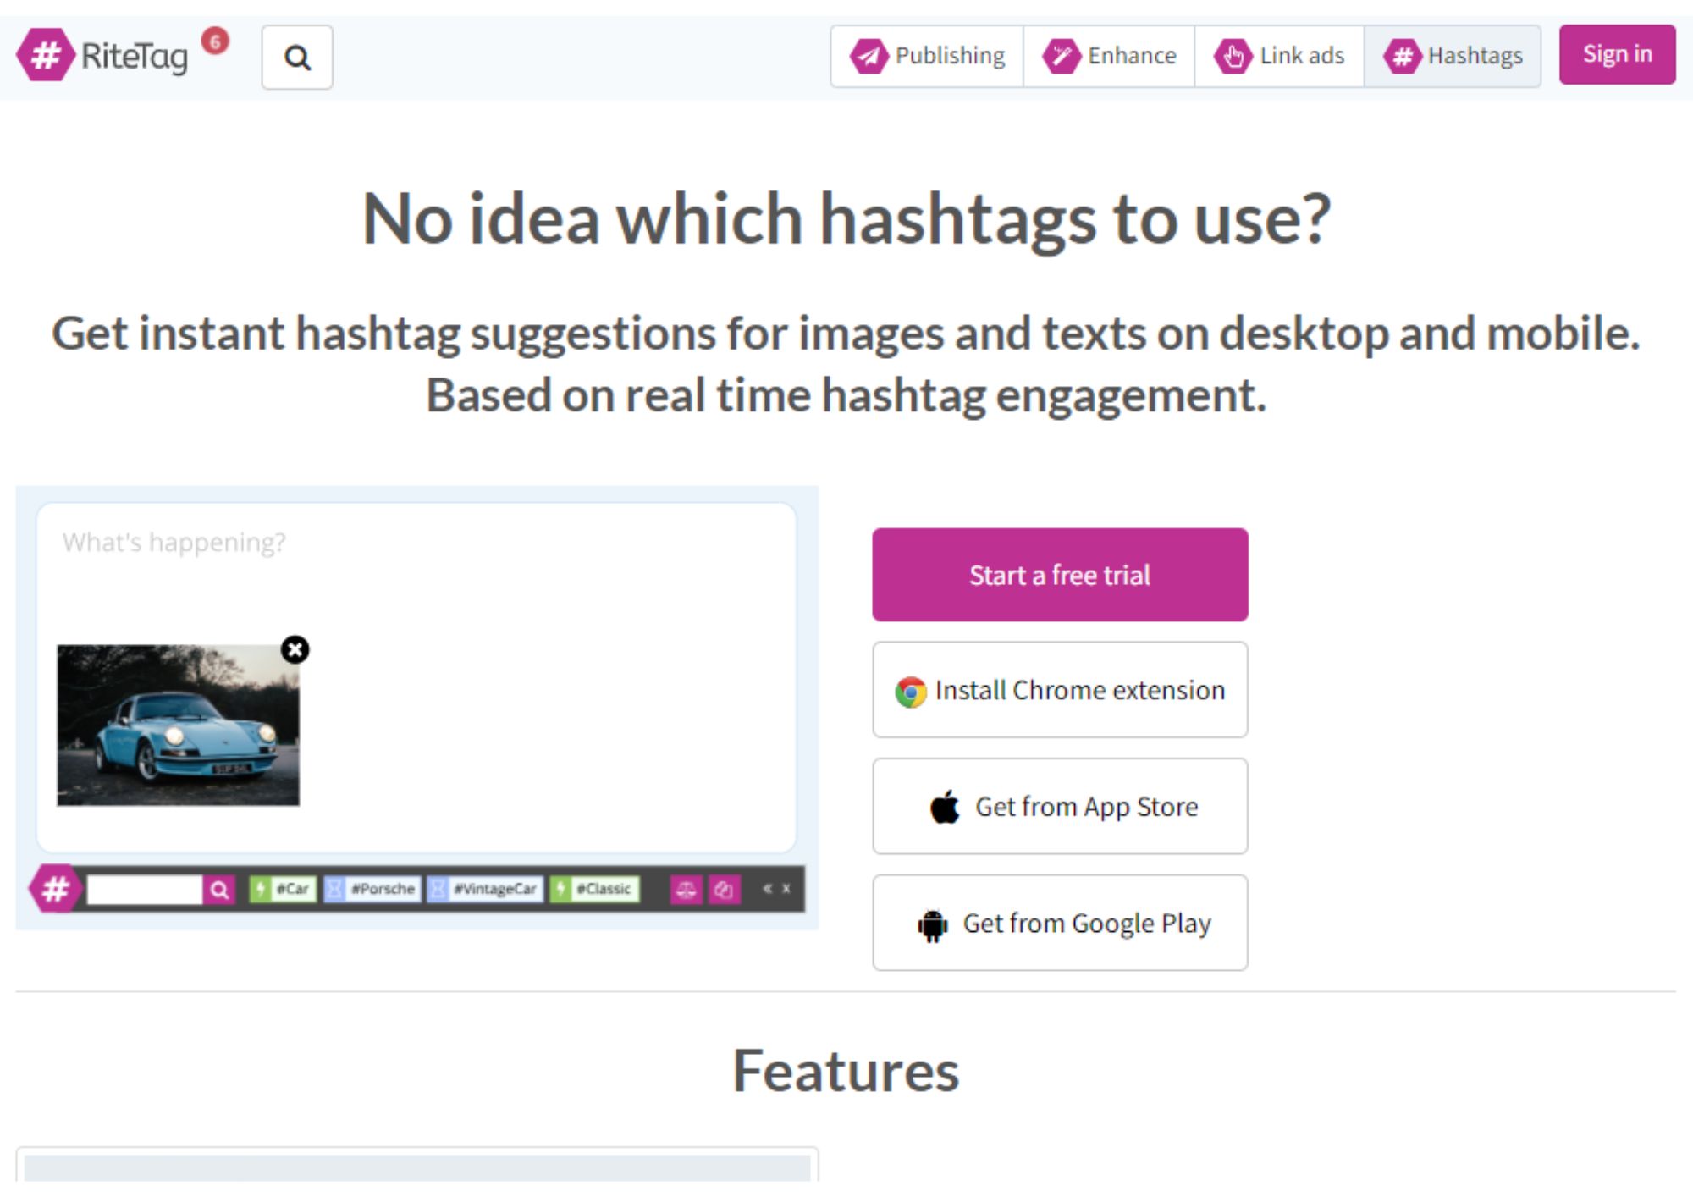Click Get from Google Play button
The image size is (1693, 1197).
(x=1060, y=923)
